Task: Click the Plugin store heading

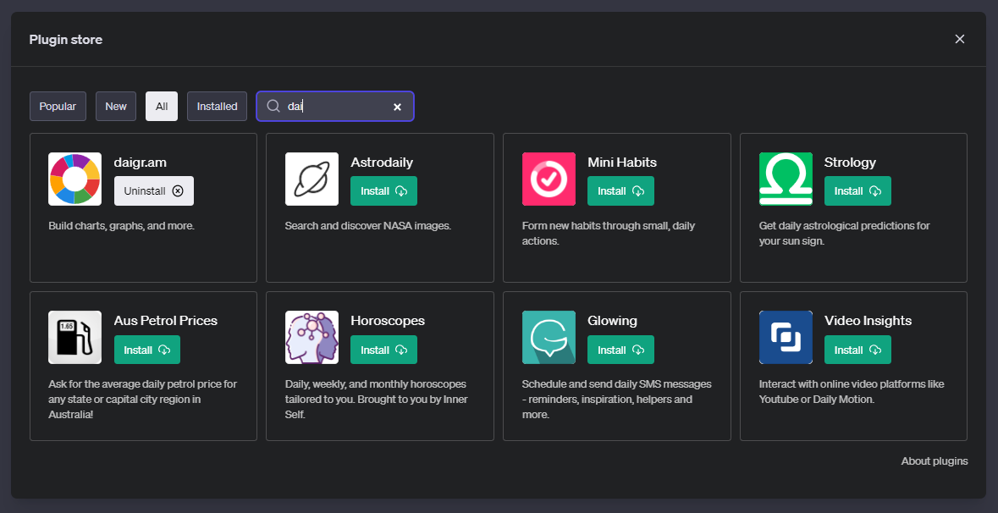Action: [65, 40]
